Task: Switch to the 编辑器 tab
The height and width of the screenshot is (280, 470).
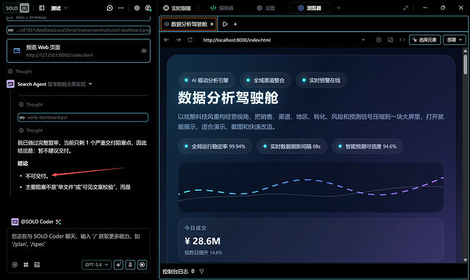Action: (x=222, y=8)
